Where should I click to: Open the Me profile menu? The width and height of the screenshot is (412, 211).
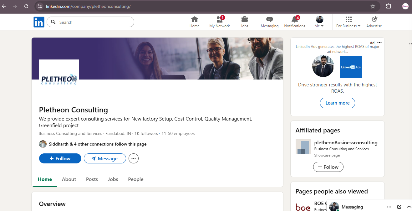[319, 22]
